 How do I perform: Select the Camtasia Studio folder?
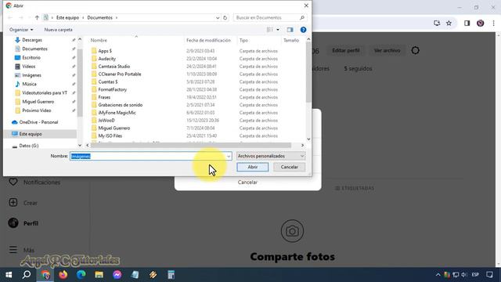coord(114,67)
